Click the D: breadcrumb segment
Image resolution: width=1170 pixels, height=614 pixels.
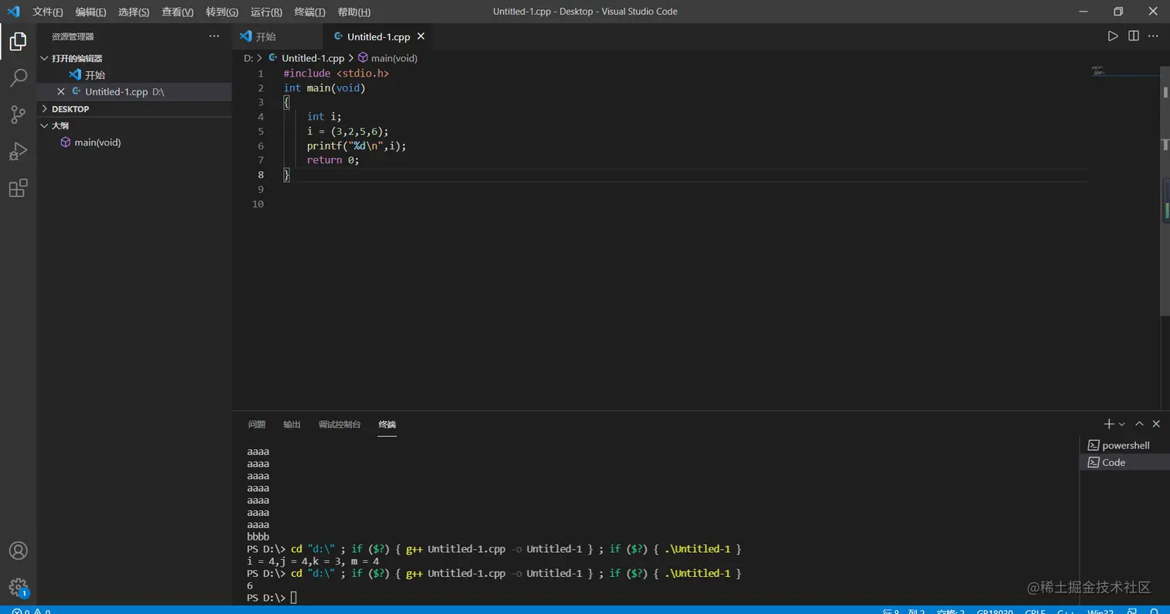(x=248, y=58)
